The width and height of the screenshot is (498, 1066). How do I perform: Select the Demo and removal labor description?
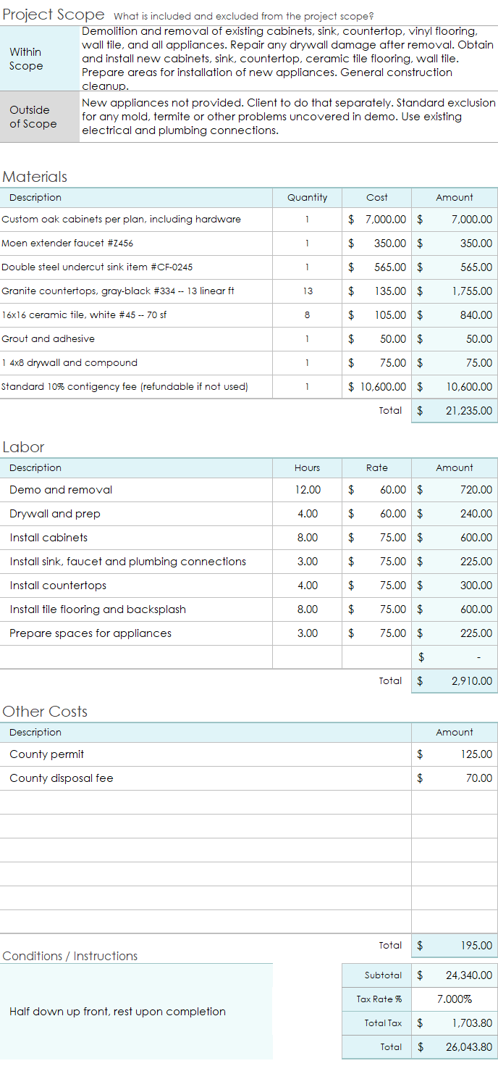pos(138,490)
